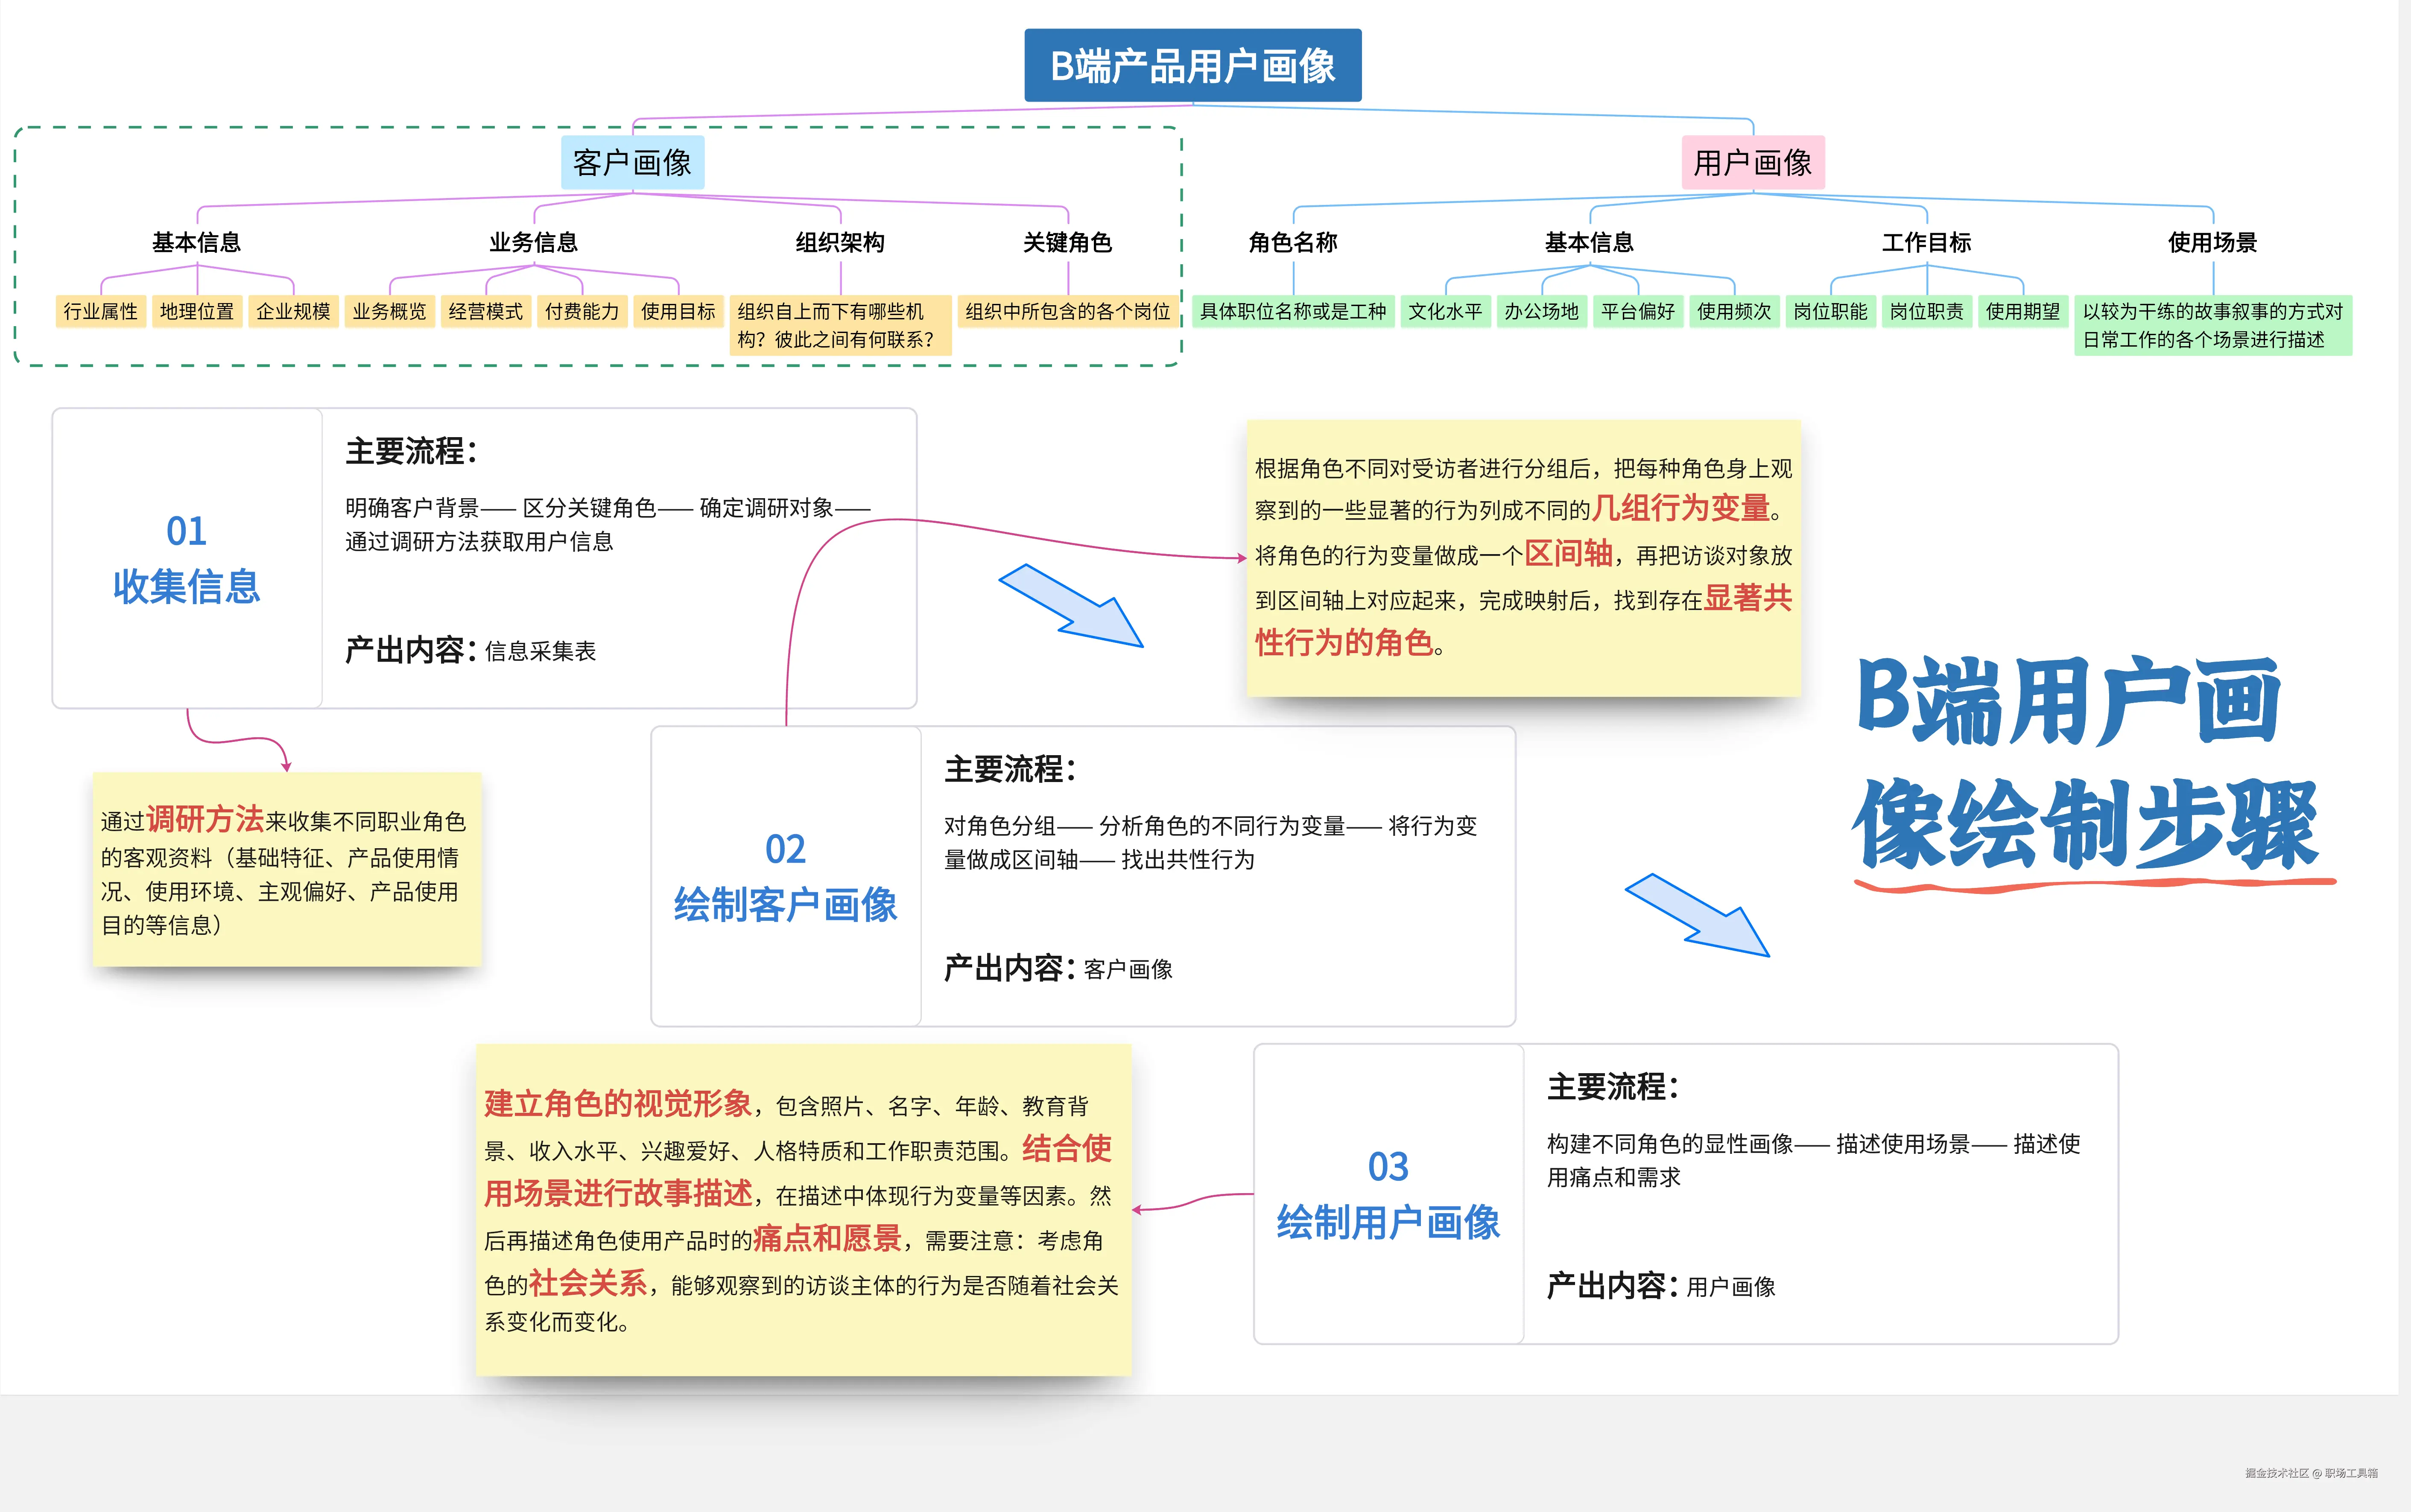Click the 组织架构 sub-branch heading

pyautogui.click(x=839, y=242)
